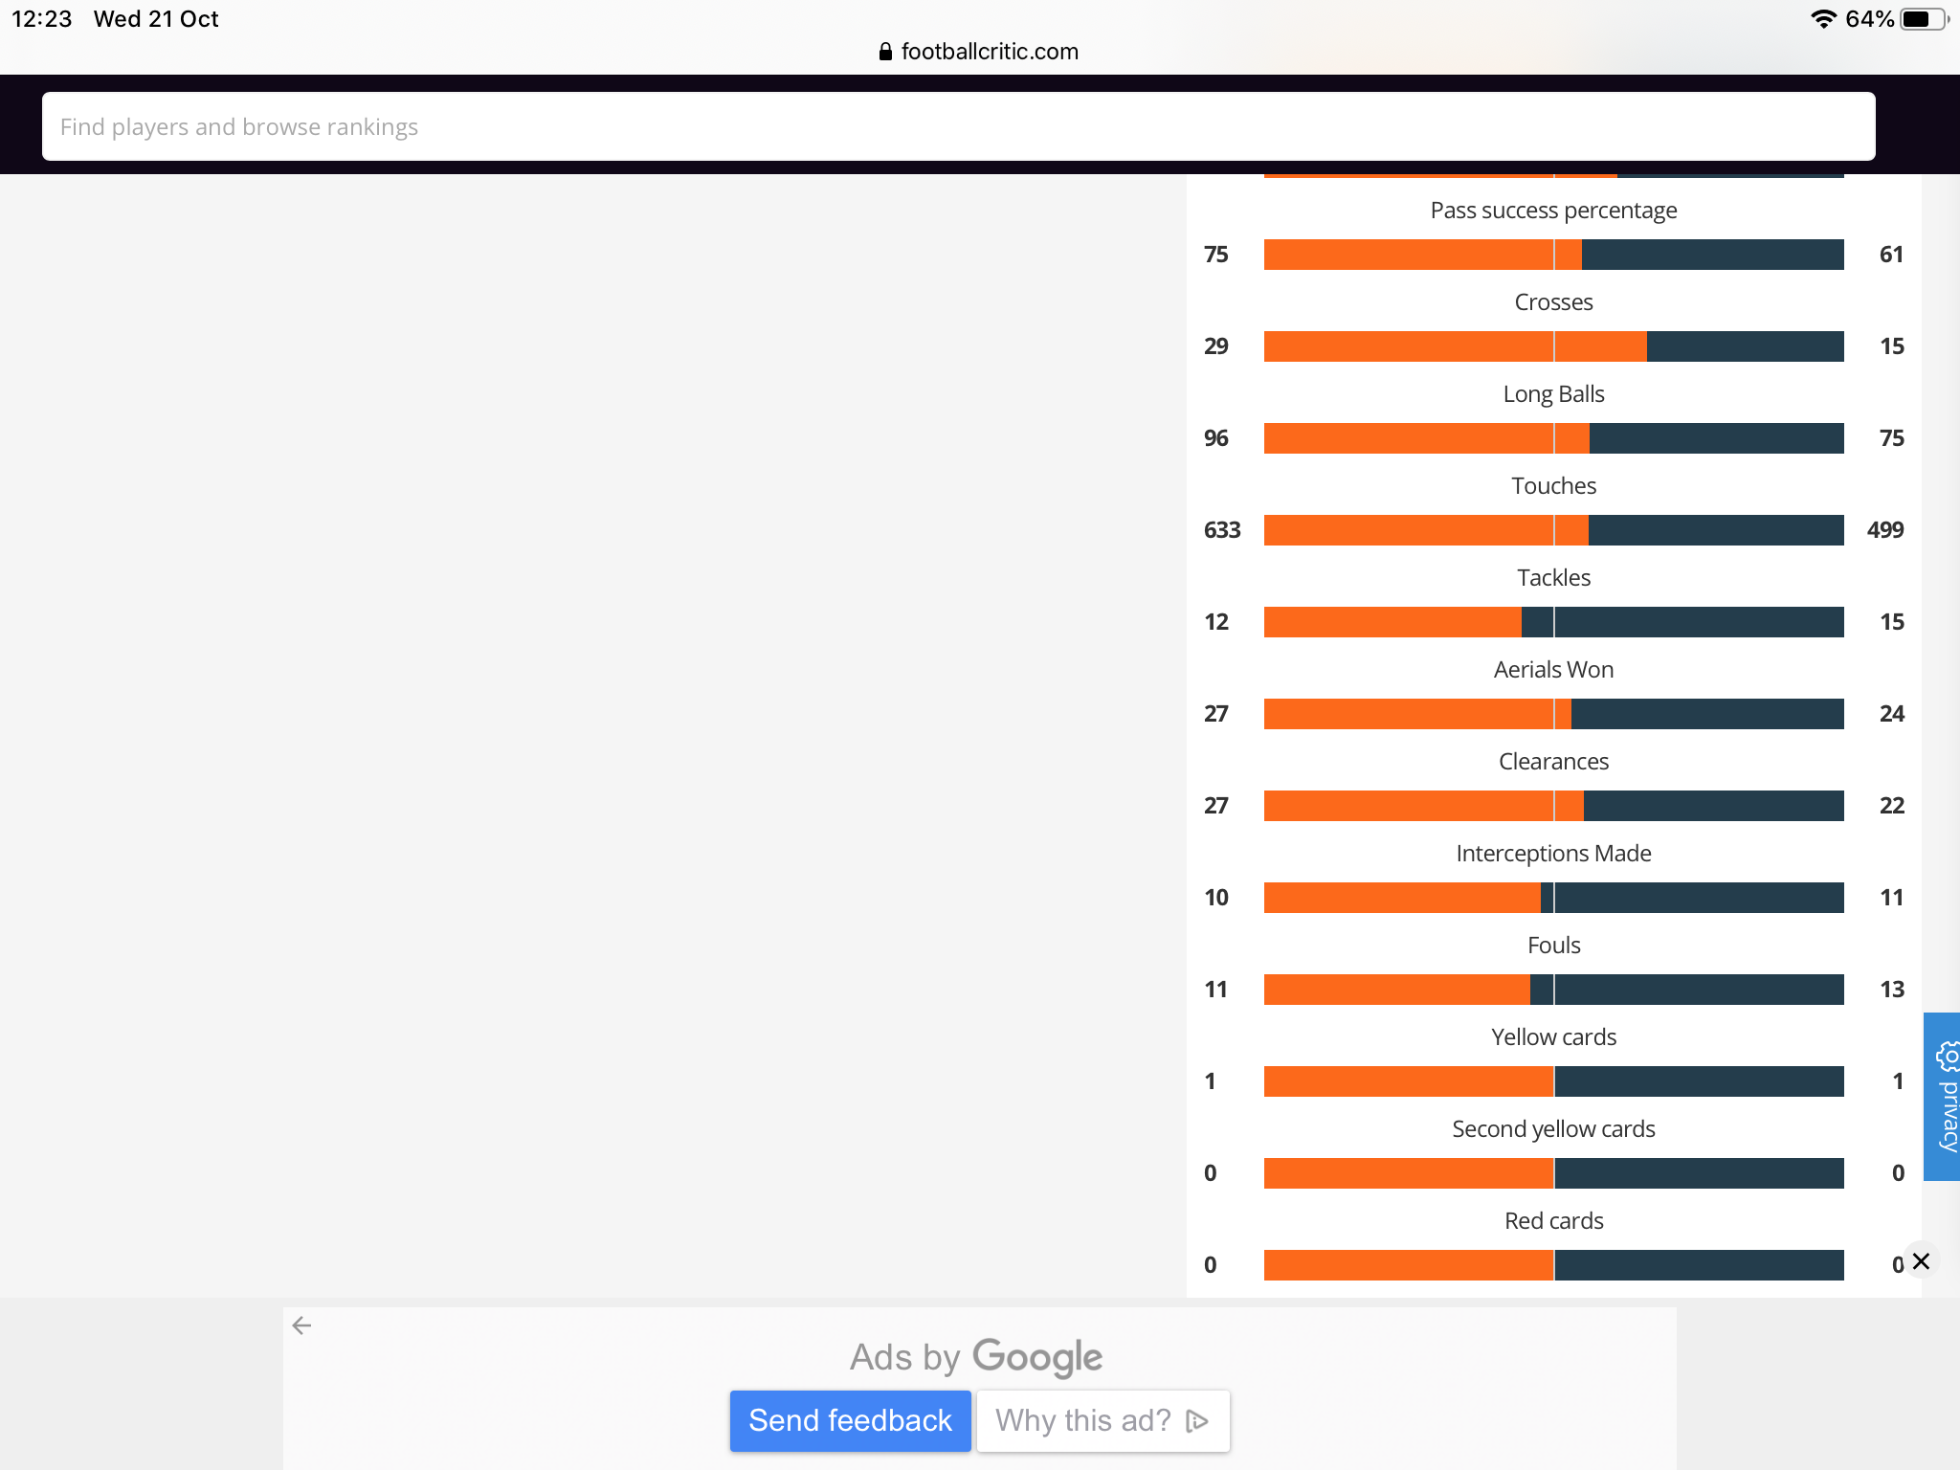Click the padlock icon beside the URL

click(x=885, y=52)
